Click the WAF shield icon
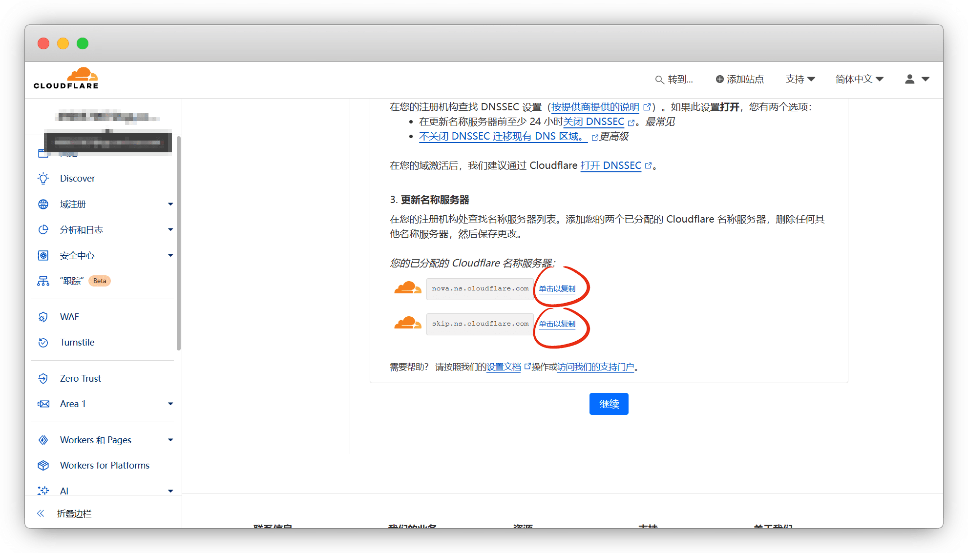The image size is (968, 553). tap(43, 317)
